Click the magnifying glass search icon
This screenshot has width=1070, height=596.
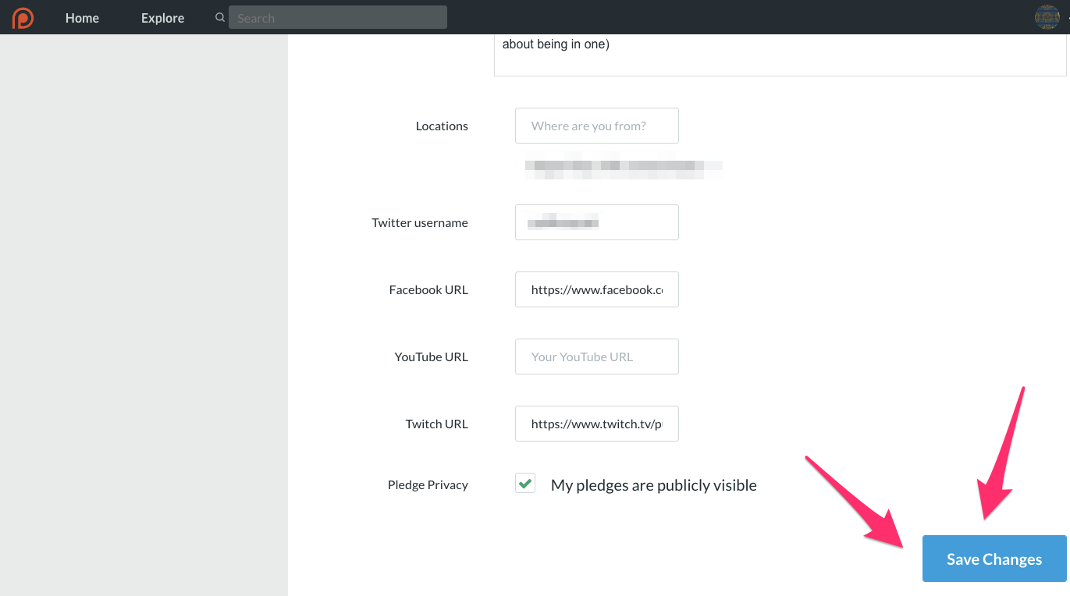click(220, 17)
